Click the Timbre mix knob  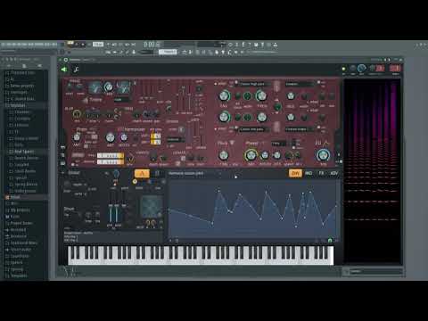point(109,87)
